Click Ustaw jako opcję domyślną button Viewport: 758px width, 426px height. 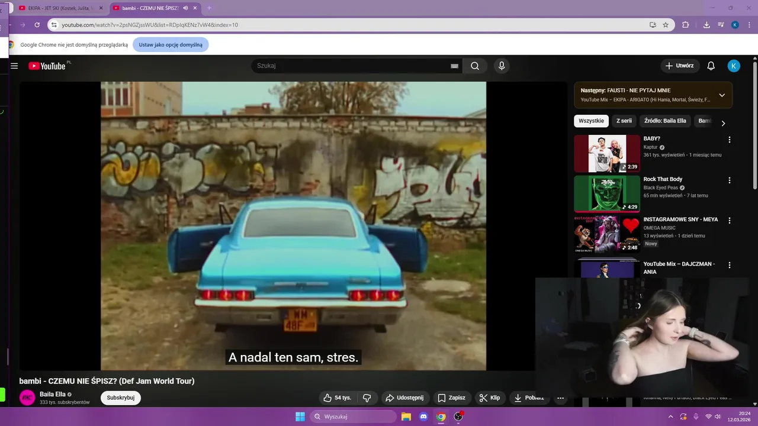tap(171, 44)
